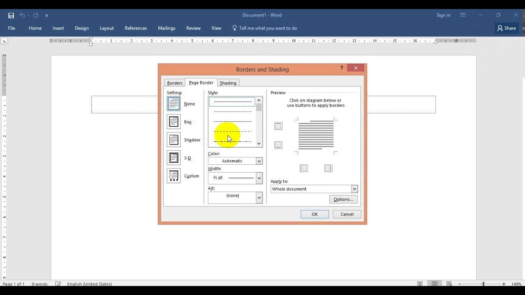Click Page 1 of 1 in status bar

click(14, 284)
